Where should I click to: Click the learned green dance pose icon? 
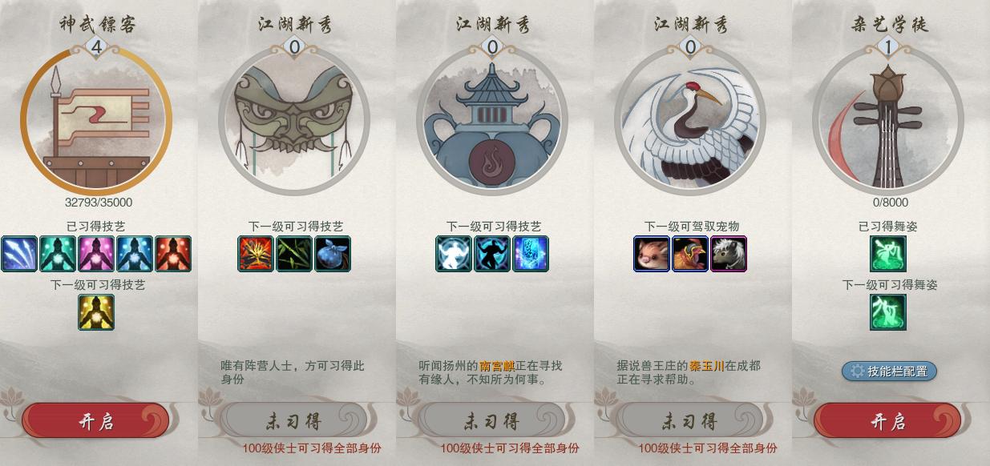point(888,254)
